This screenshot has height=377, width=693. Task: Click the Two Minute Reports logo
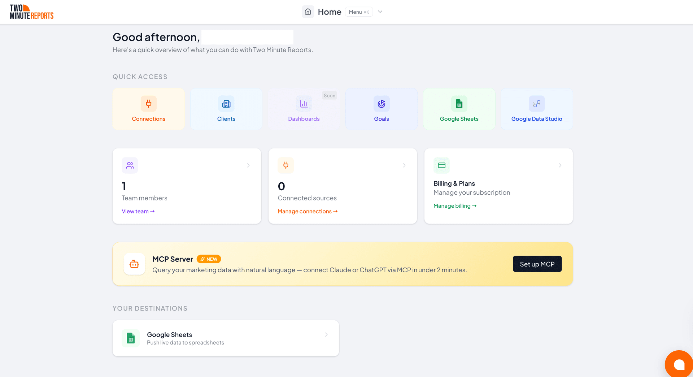point(32,12)
